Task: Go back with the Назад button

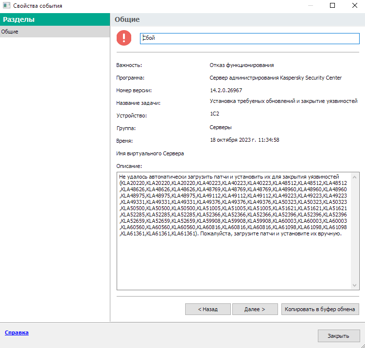Action: (208, 309)
